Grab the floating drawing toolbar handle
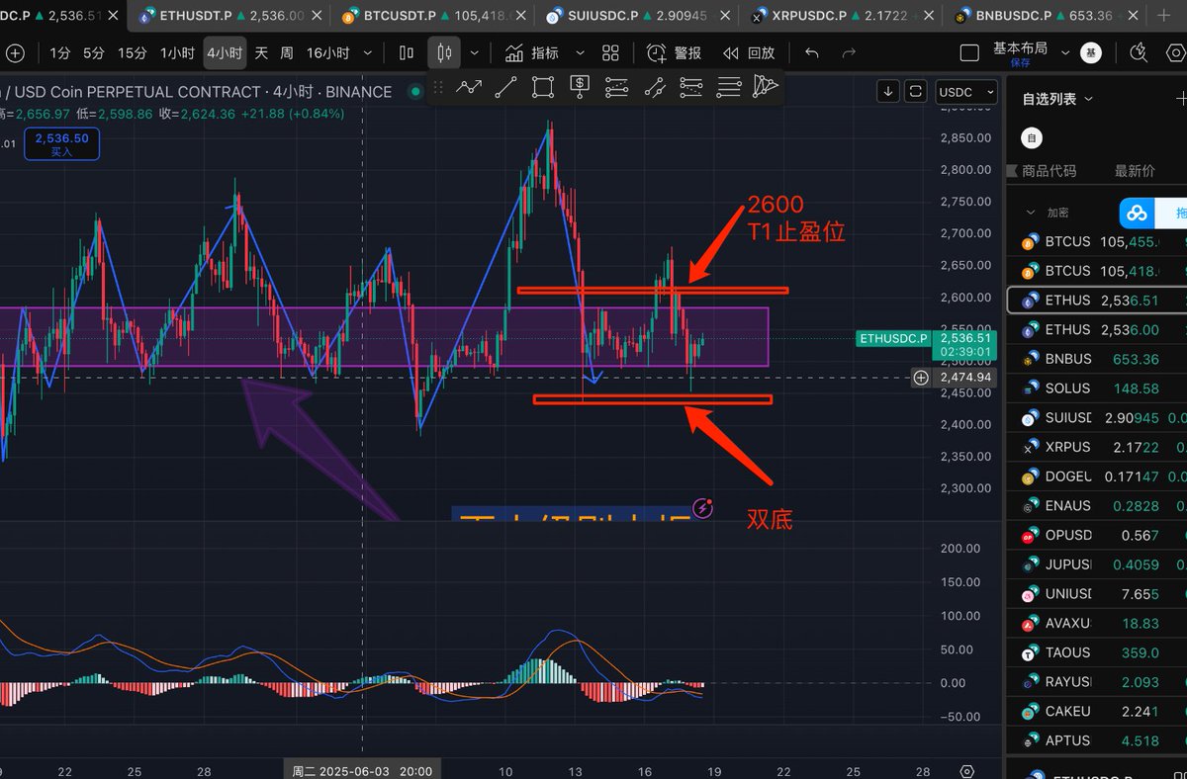The image size is (1187, 779). (x=438, y=87)
